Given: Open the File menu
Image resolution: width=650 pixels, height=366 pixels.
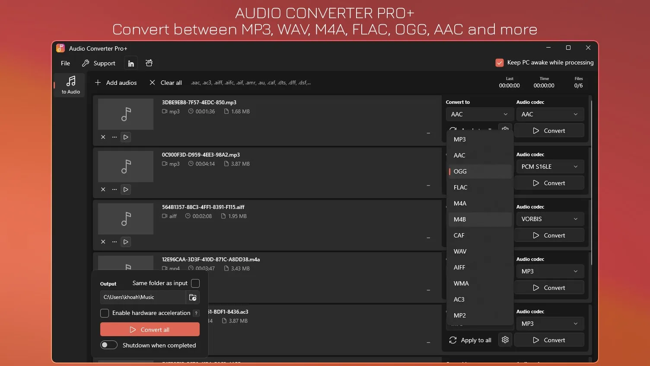Looking at the screenshot, I should coord(65,63).
